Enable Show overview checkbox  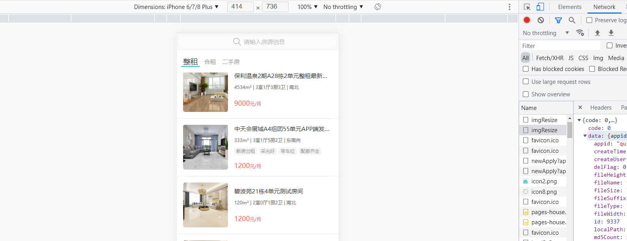click(x=526, y=94)
